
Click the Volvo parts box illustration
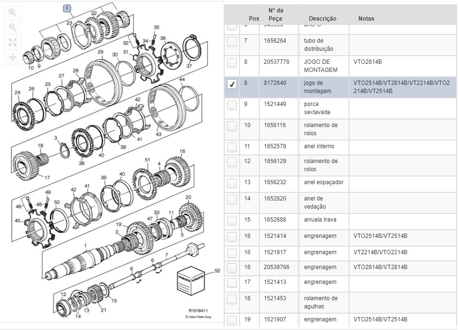click(x=191, y=281)
